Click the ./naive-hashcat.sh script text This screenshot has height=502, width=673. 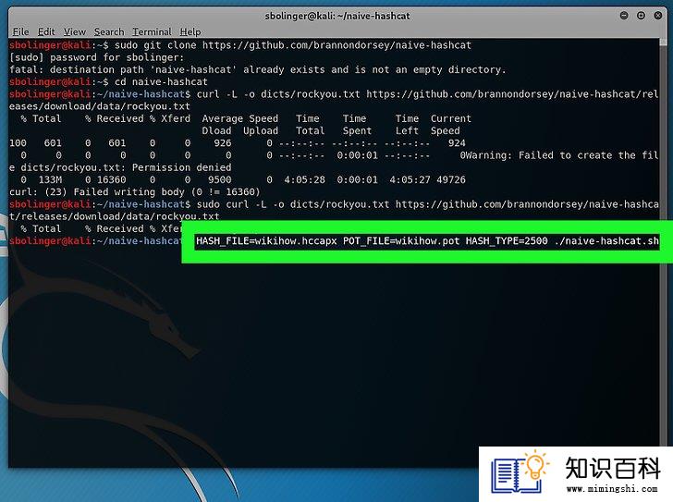(606, 241)
